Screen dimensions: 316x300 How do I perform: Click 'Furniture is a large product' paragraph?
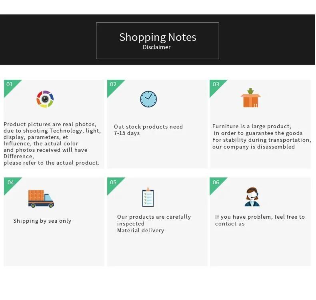point(262,137)
